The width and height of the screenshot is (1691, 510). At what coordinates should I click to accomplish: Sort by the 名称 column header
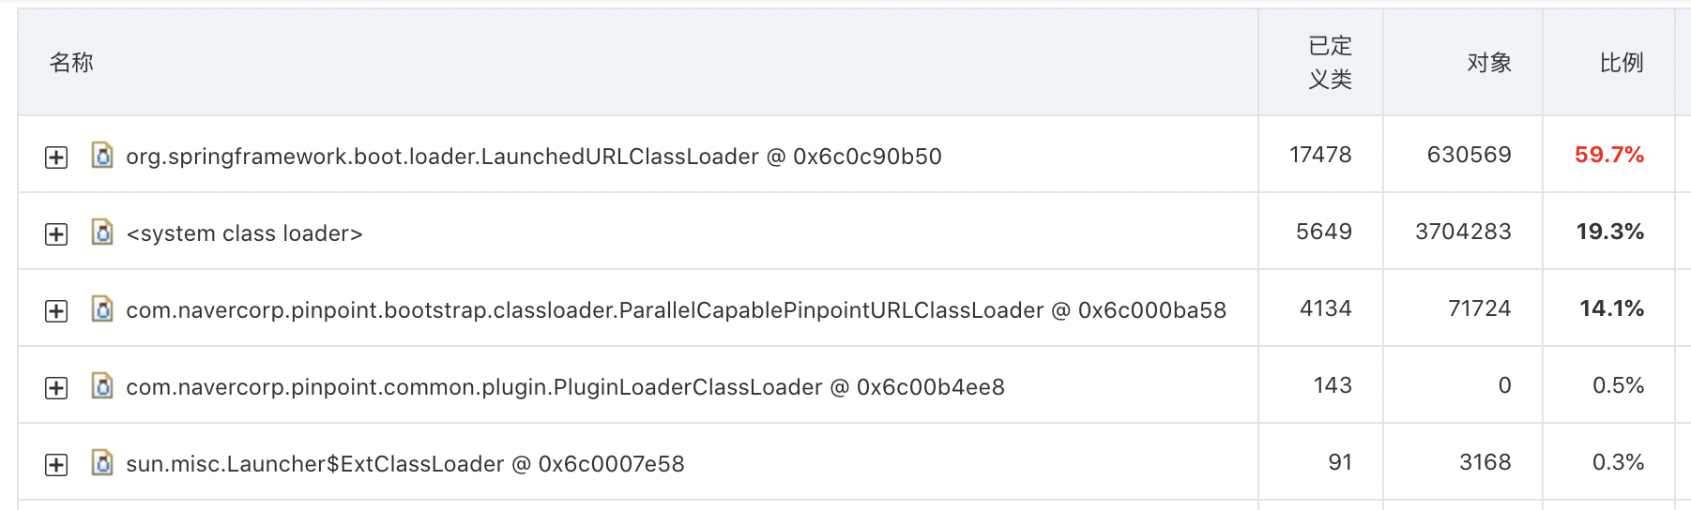click(x=71, y=63)
